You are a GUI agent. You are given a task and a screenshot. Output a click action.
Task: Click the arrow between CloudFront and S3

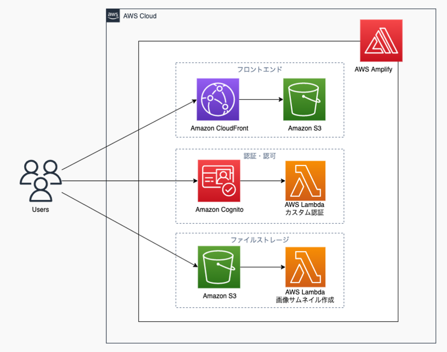point(261,100)
